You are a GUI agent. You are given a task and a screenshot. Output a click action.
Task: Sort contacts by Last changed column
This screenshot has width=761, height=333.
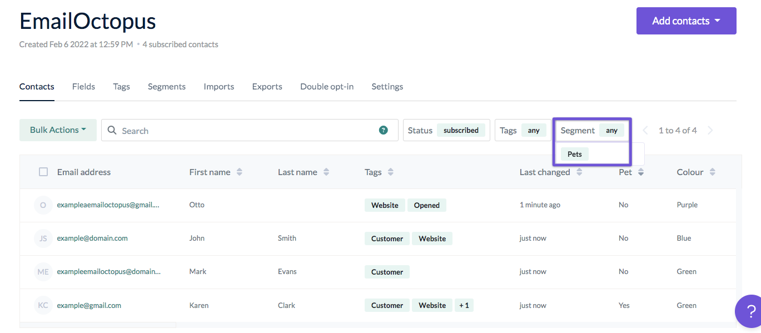pyautogui.click(x=580, y=172)
